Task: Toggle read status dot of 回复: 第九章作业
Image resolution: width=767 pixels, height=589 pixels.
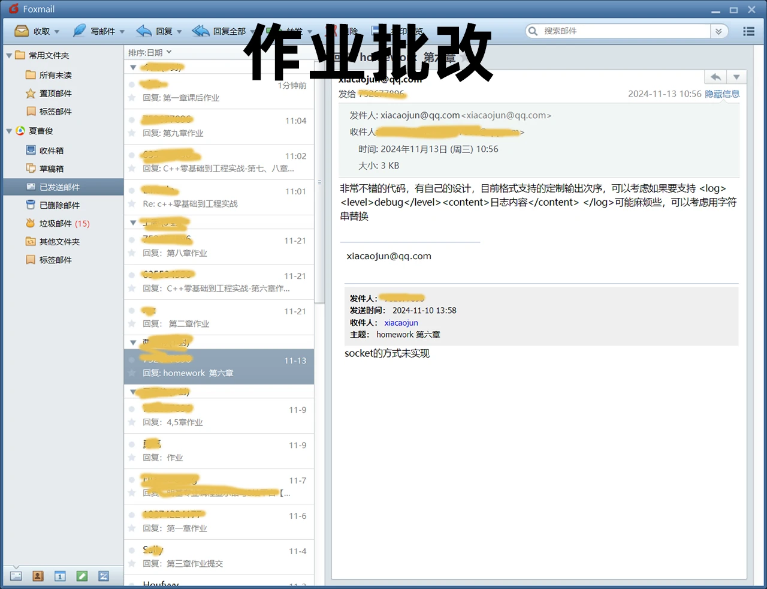Action: point(132,120)
